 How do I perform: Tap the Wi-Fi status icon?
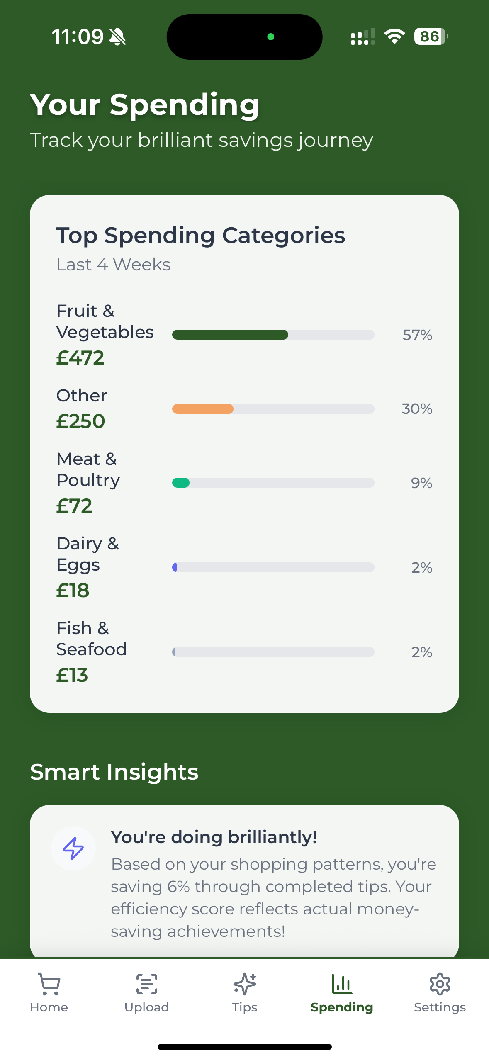coord(394,36)
